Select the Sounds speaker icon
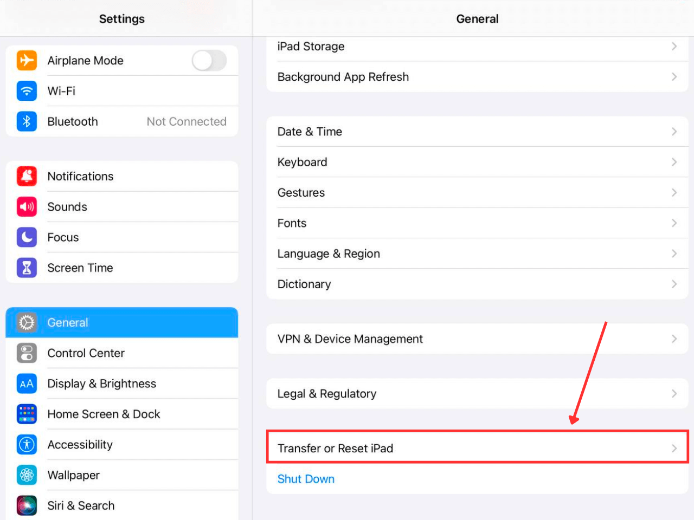 (x=27, y=206)
